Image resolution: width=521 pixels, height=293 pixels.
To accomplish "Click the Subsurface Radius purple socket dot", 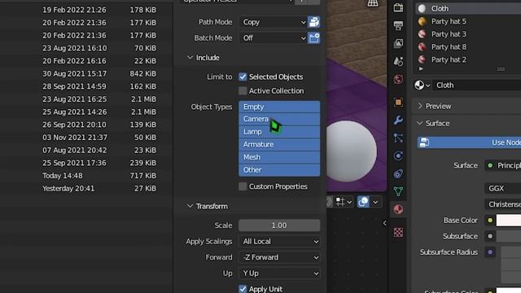I will point(490,252).
